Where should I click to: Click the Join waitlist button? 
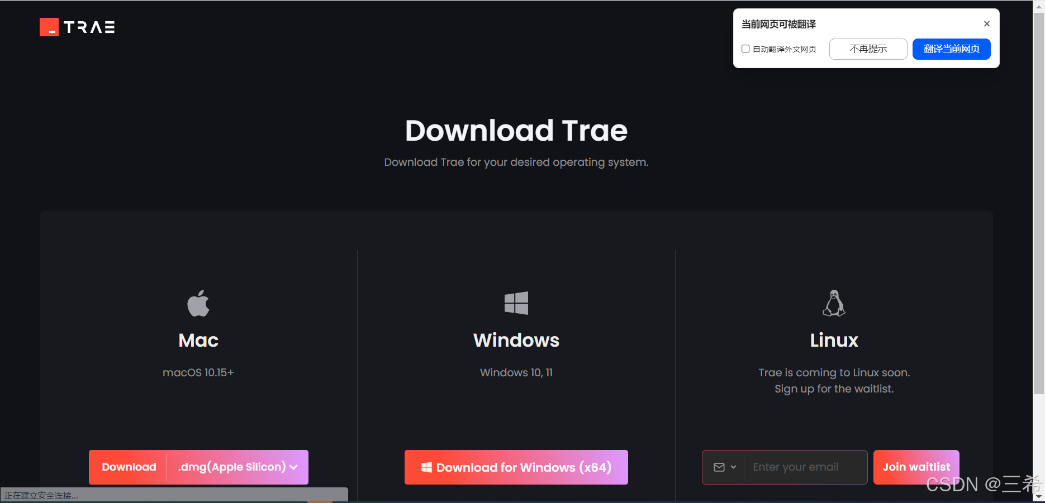tap(916, 467)
